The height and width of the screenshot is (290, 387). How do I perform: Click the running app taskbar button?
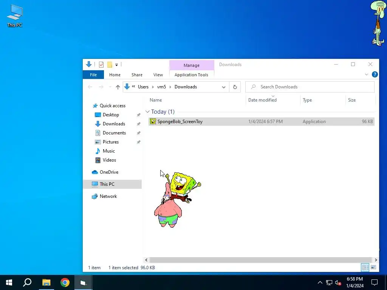[83, 282]
